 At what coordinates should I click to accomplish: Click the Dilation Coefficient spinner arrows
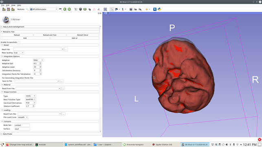[x=33, y=106]
